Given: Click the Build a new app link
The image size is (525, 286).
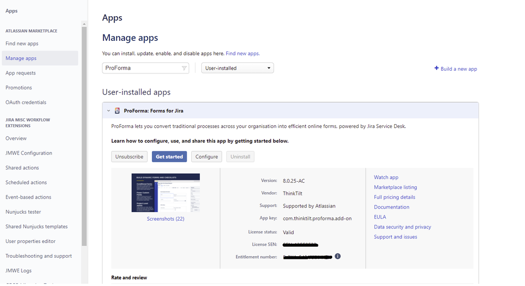Looking at the screenshot, I should click(459, 69).
